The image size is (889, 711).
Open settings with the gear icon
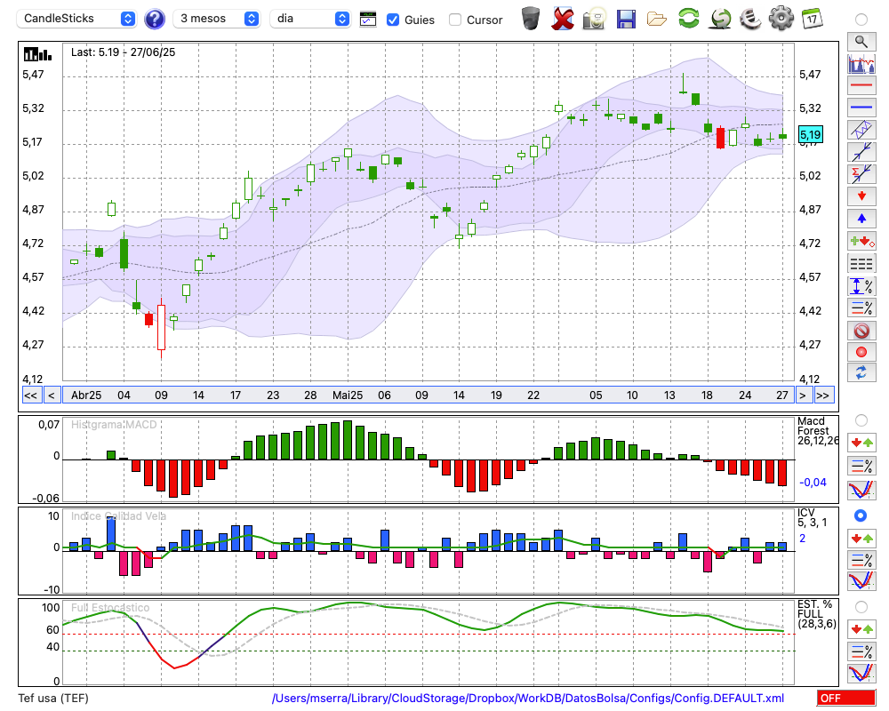tap(781, 19)
